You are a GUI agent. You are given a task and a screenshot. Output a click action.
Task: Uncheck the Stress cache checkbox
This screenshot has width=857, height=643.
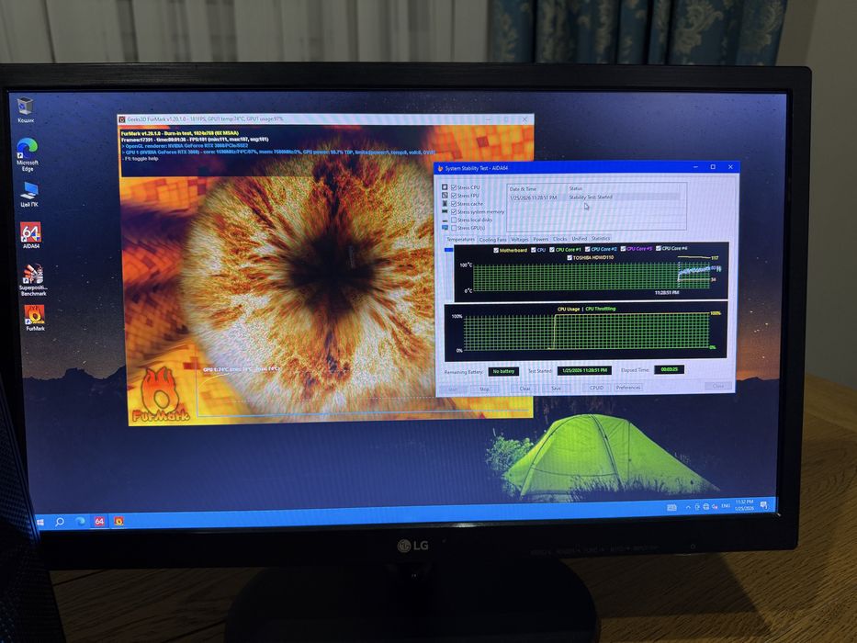(x=454, y=204)
